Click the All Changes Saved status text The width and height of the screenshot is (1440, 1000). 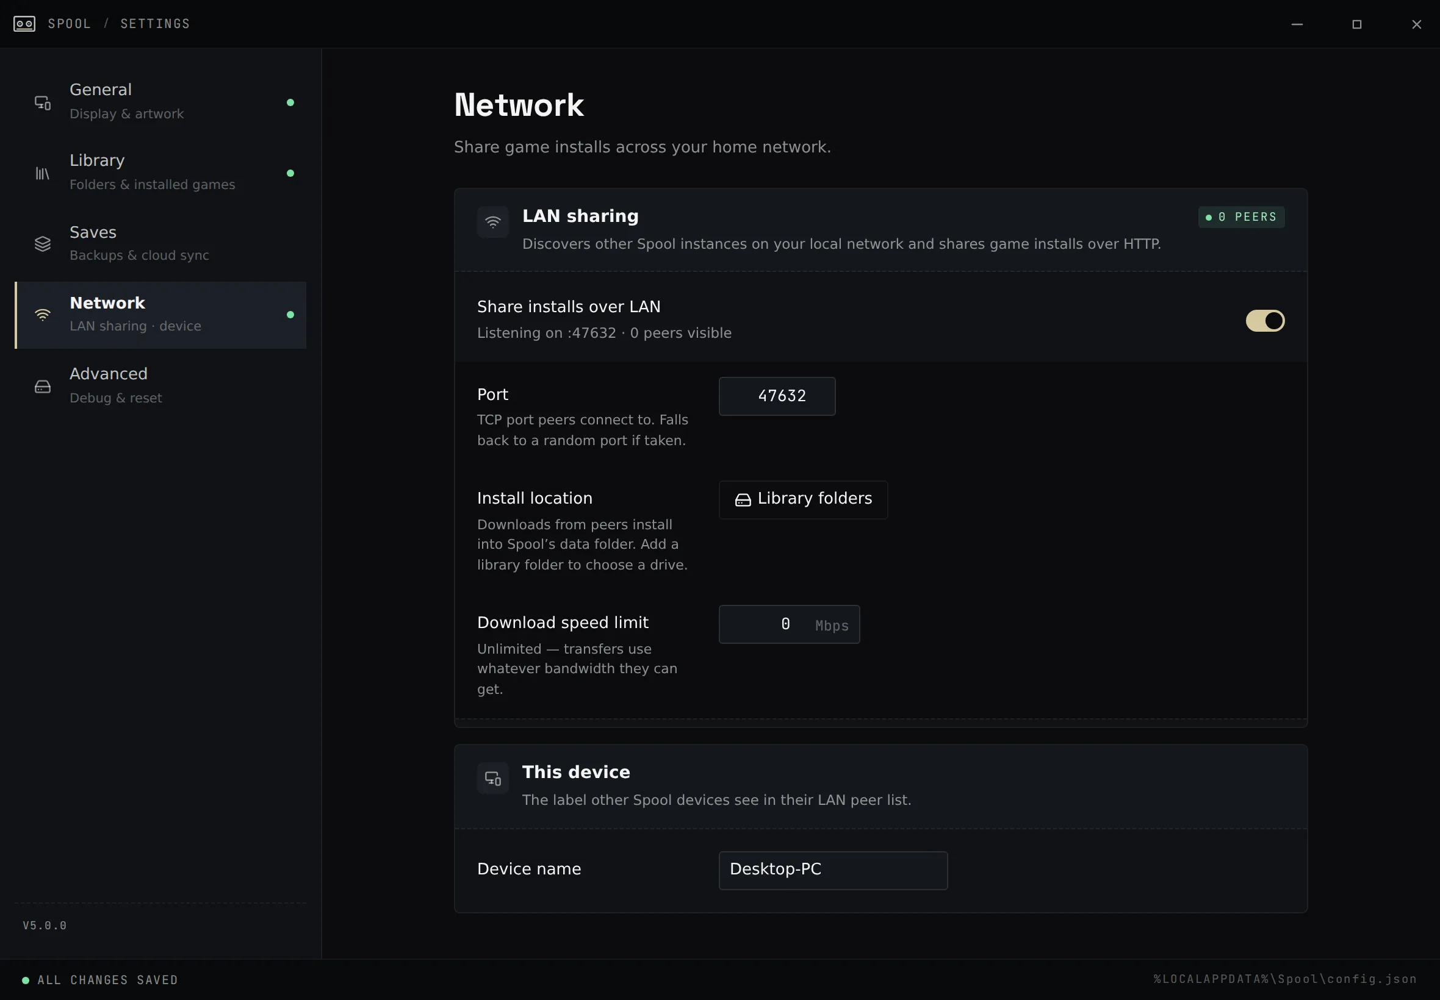[108, 980]
